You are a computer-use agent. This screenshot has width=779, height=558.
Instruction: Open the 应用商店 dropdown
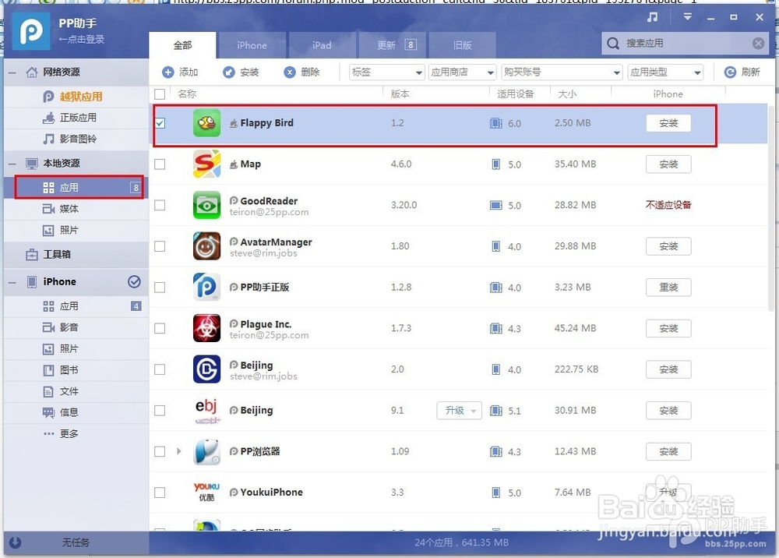coord(462,72)
